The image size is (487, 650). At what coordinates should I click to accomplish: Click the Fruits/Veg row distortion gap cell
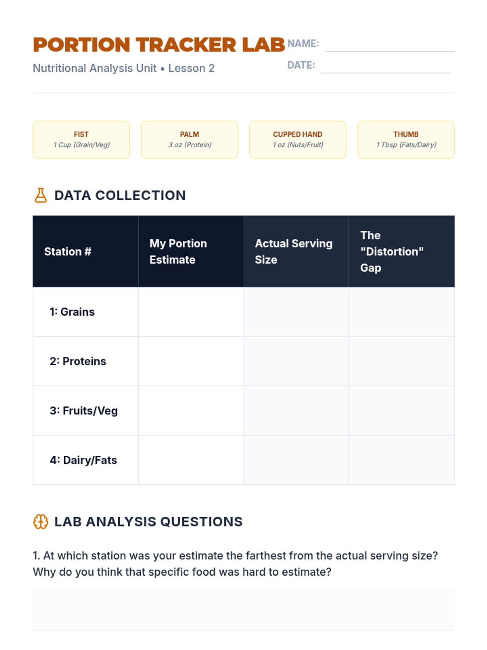[x=401, y=411]
